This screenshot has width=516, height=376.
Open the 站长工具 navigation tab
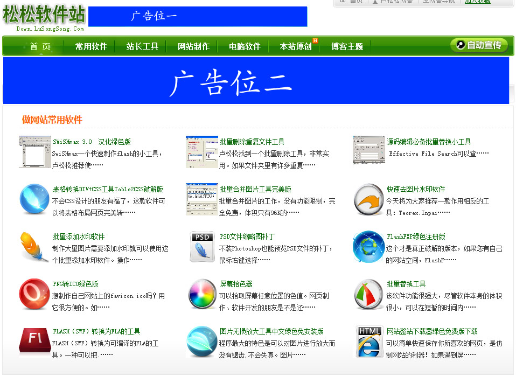coord(143,46)
